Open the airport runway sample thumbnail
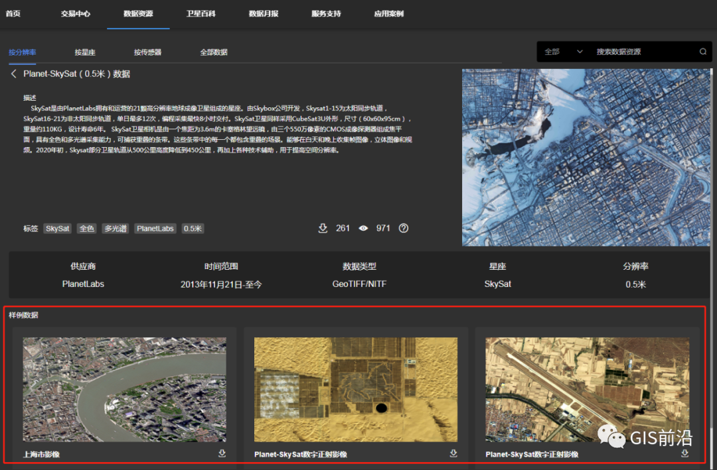The image size is (717, 470). [587, 390]
